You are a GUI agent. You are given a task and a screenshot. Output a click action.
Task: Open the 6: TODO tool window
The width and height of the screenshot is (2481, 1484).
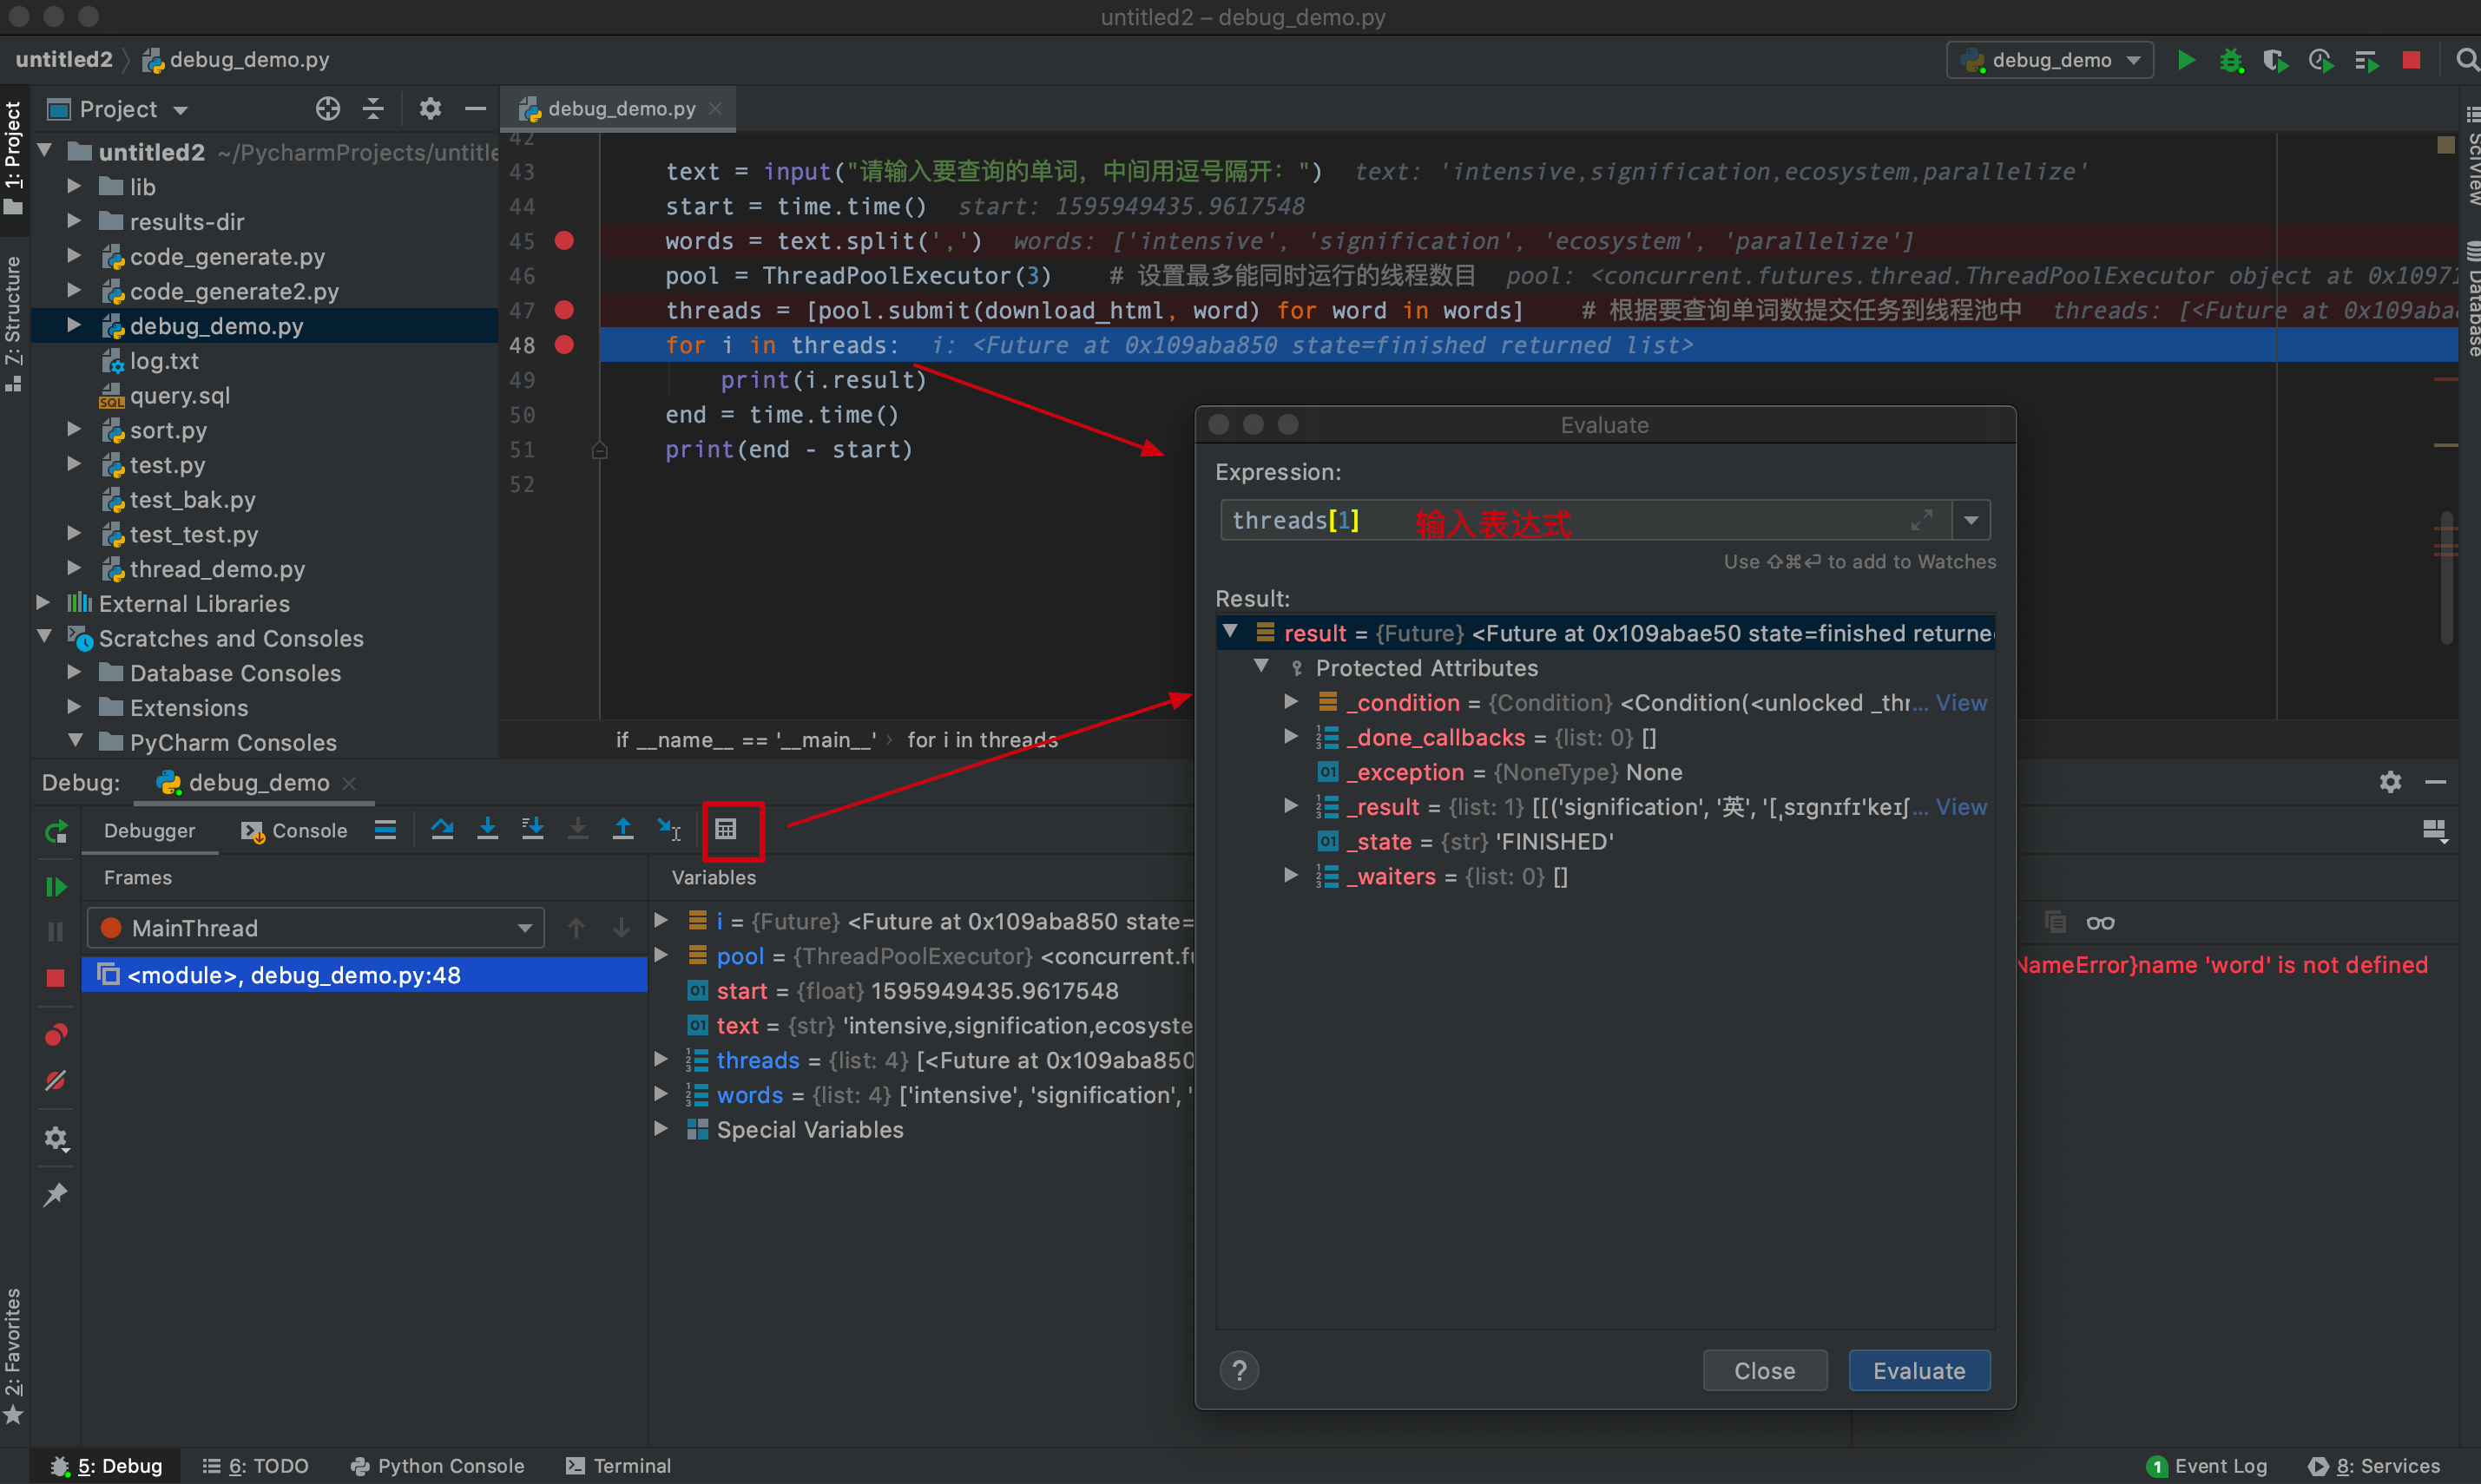click(255, 1466)
